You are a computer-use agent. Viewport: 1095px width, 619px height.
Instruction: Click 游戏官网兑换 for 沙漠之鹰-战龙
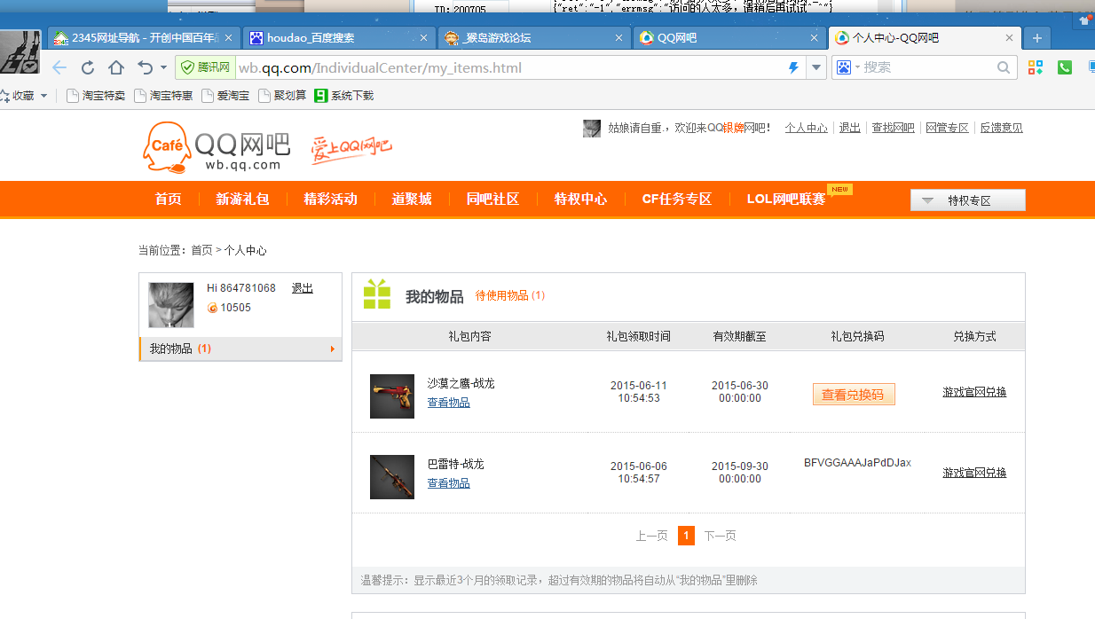[974, 392]
